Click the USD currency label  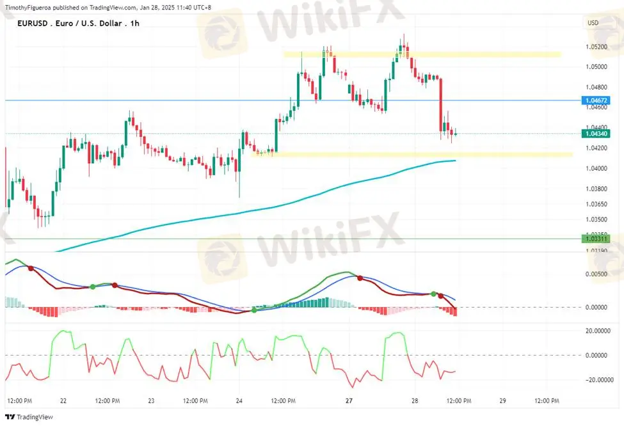(593, 22)
